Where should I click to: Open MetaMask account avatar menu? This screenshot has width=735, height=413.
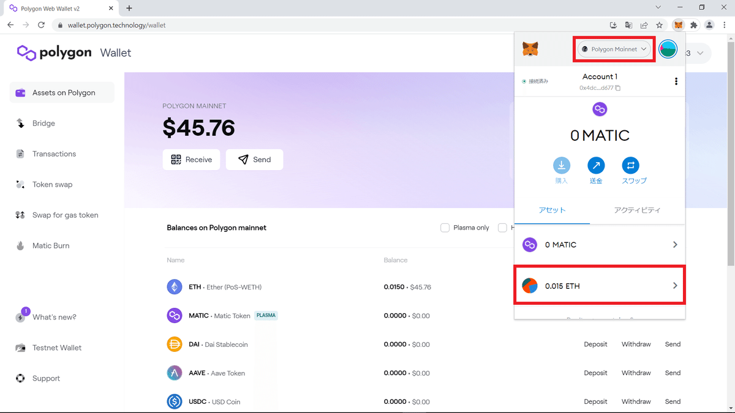tap(668, 49)
